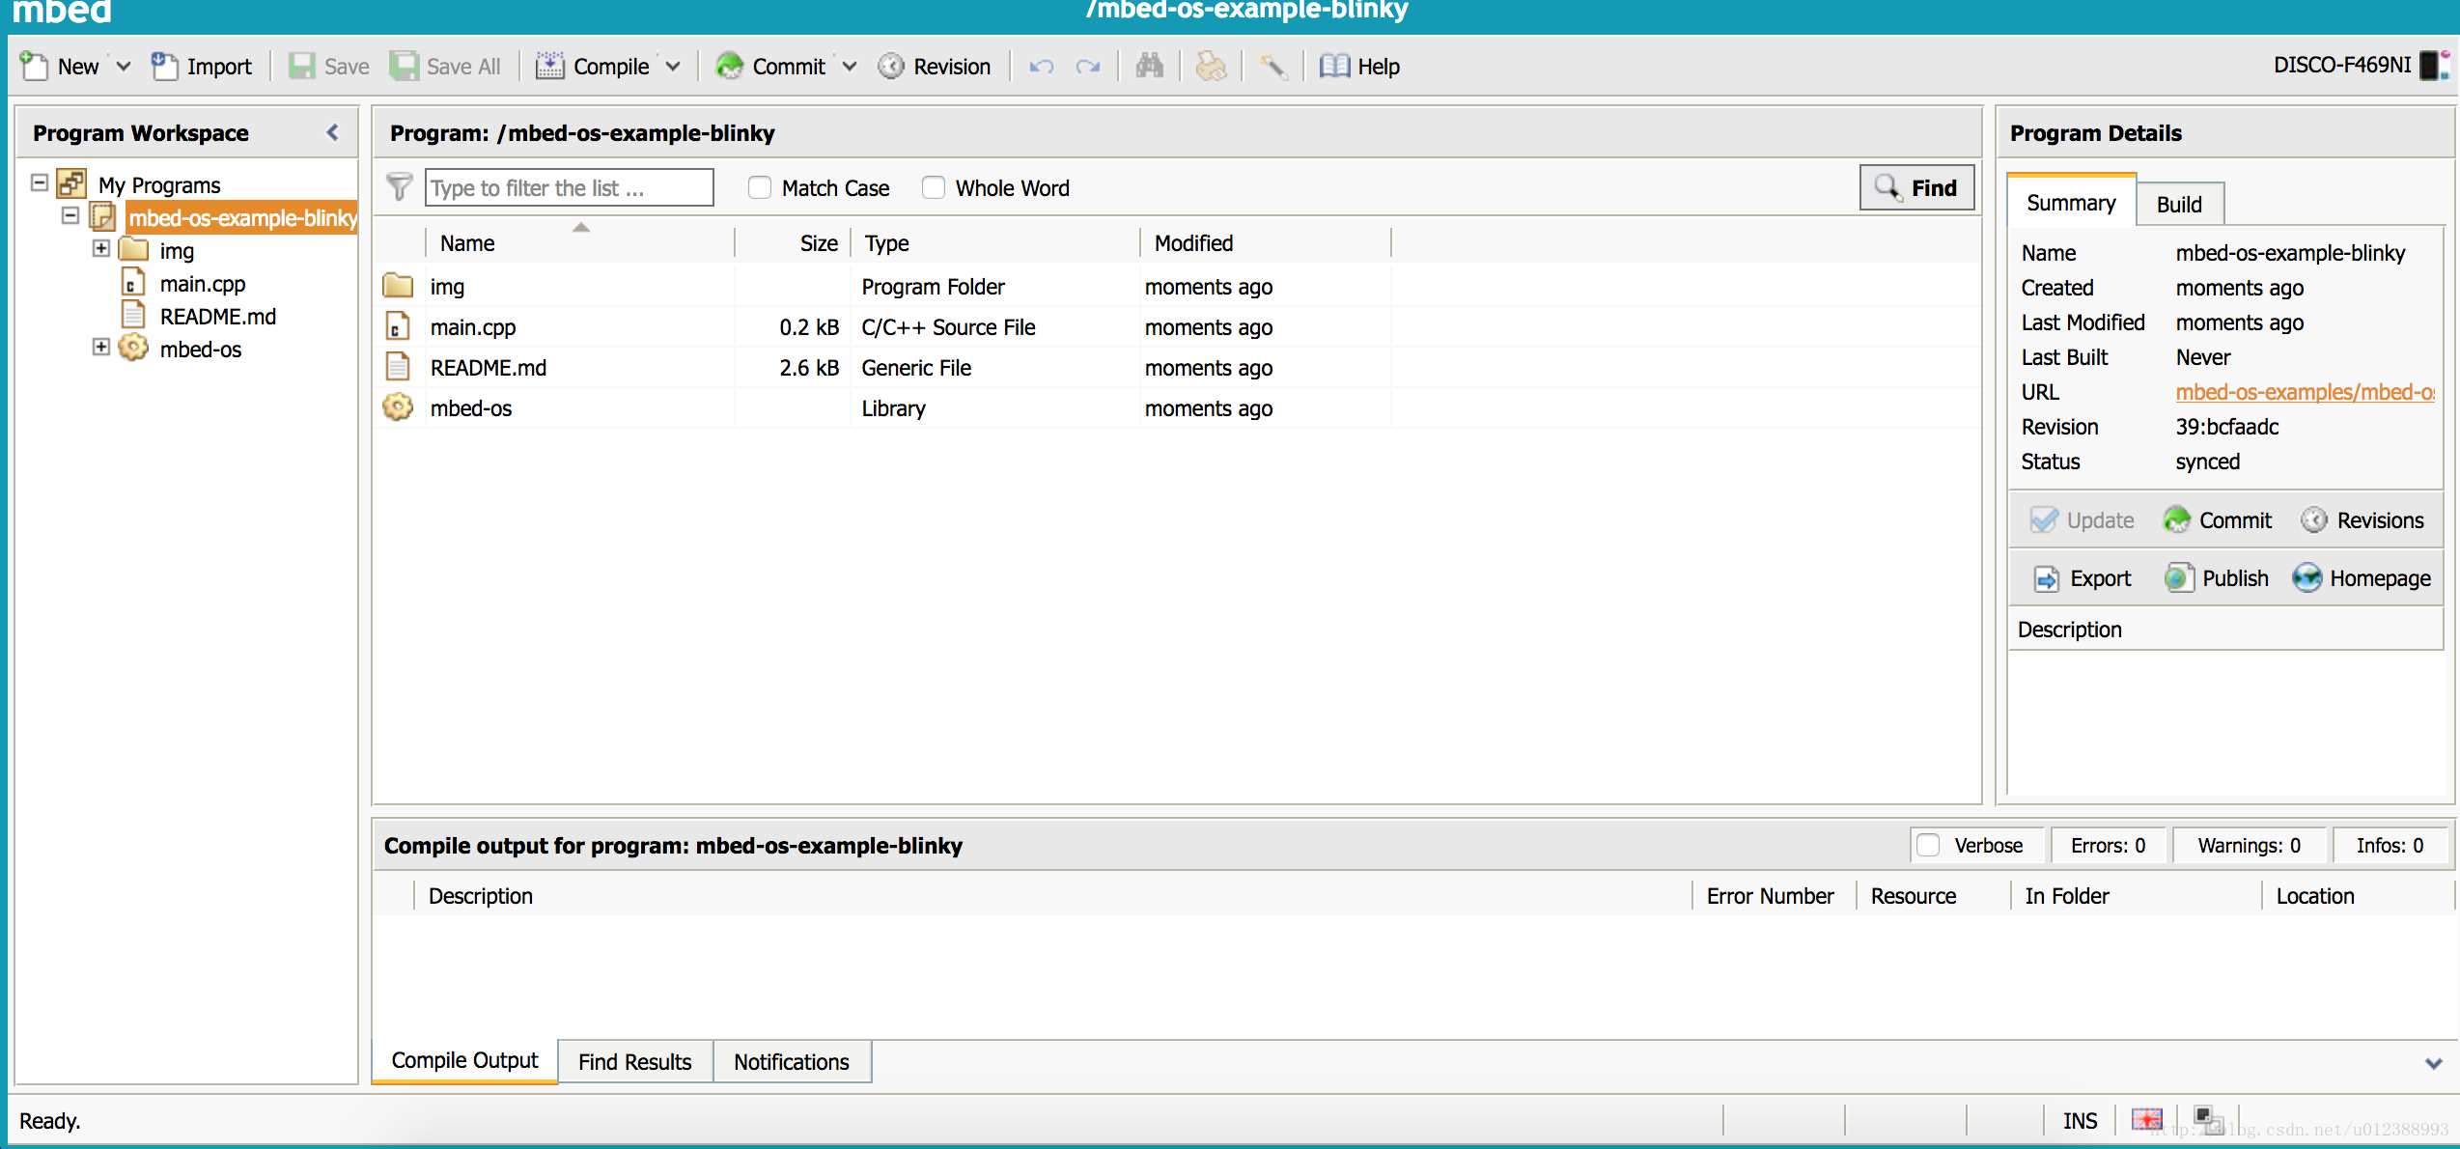Screen dimensions: 2460x1149
Task: Click the Import program icon
Action: click(x=164, y=66)
